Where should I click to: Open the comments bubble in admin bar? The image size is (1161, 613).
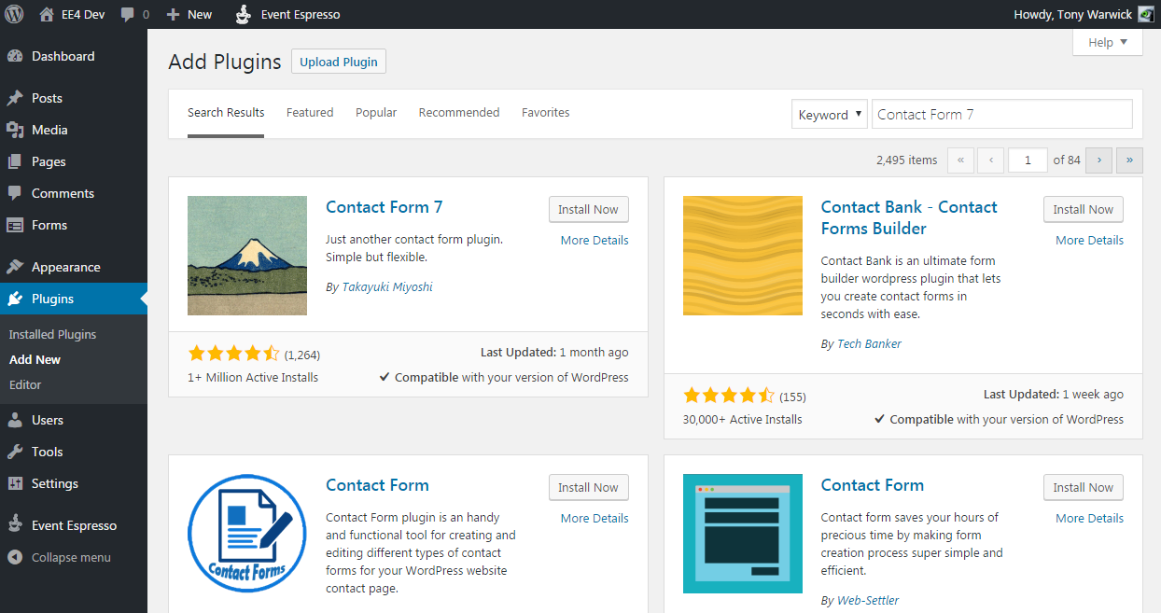click(128, 14)
